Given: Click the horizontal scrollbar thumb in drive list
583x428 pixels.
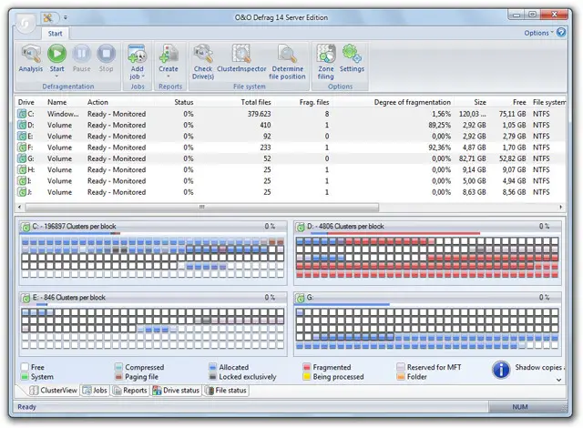Looking at the screenshot, I should click(202, 207).
